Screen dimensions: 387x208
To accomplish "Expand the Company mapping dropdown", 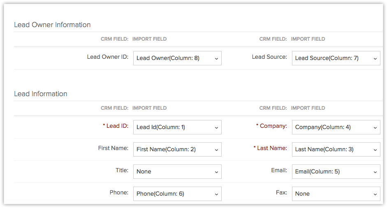I will tap(336, 127).
